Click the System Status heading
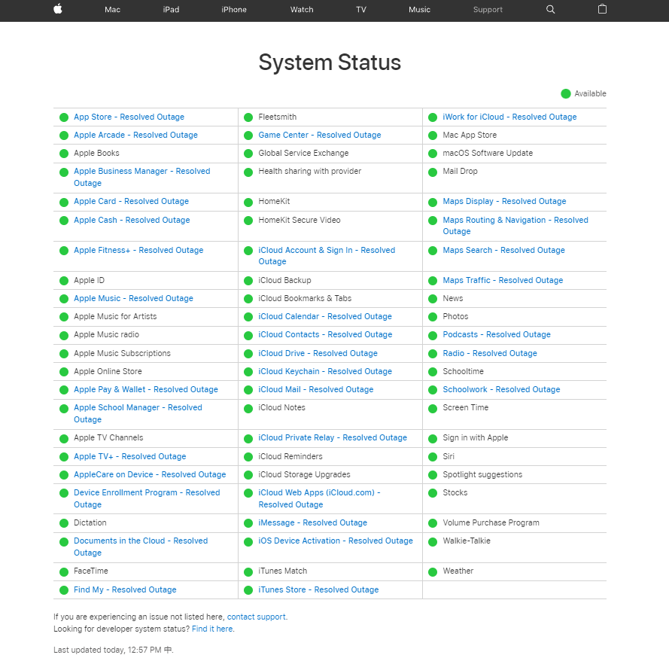The height and width of the screenshot is (664, 669). click(x=330, y=62)
